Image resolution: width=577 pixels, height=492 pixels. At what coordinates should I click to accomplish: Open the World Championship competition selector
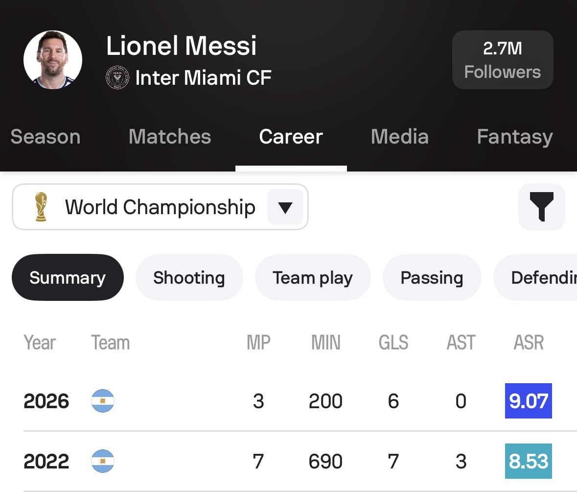160,207
